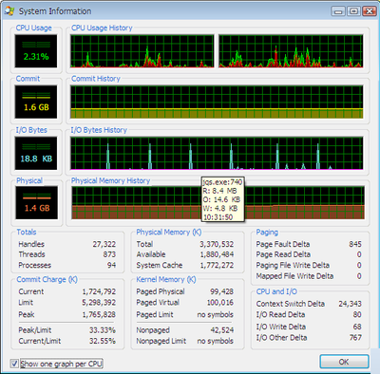This screenshot has width=380, height=374.
Task: Click the Commit History graph
Action: tap(217, 102)
